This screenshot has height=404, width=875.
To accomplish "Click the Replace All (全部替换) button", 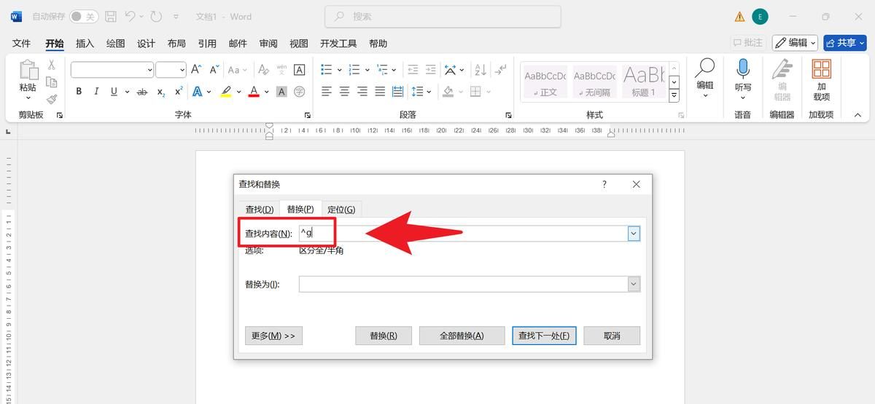I will click(x=462, y=336).
